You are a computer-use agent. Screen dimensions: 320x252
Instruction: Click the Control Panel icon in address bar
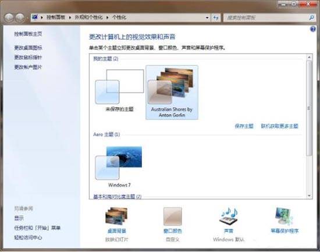coord(35,17)
